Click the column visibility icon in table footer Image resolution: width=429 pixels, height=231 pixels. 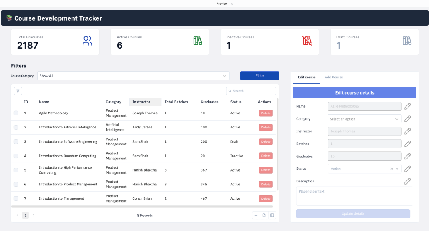(x=271, y=216)
